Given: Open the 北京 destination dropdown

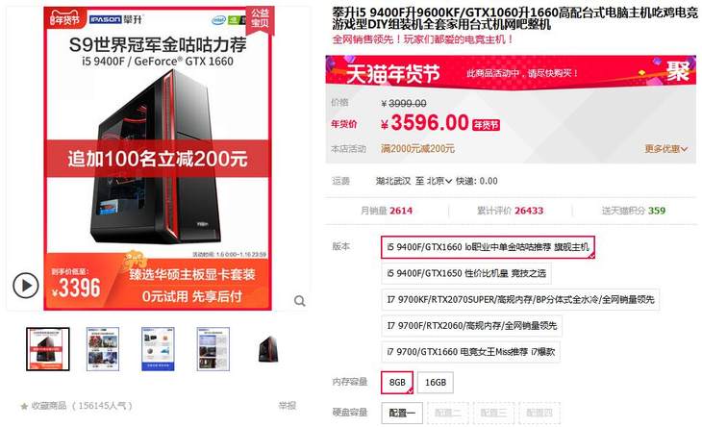Looking at the screenshot, I should point(439,181).
